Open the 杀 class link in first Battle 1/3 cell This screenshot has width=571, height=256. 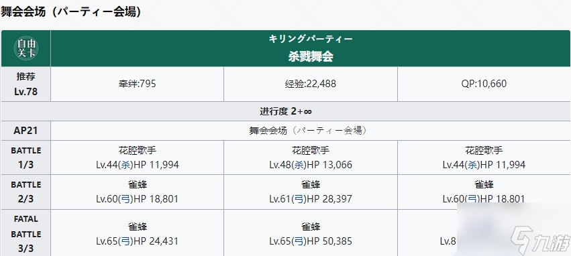tap(125, 165)
